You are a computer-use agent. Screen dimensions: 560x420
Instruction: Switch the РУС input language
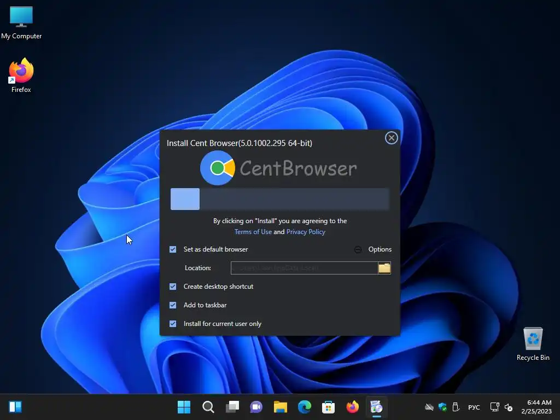pos(474,407)
